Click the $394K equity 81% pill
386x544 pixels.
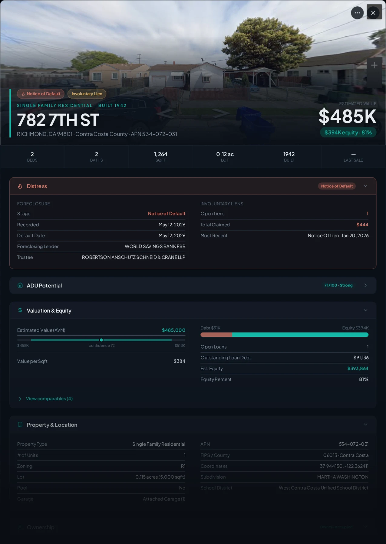(x=348, y=133)
